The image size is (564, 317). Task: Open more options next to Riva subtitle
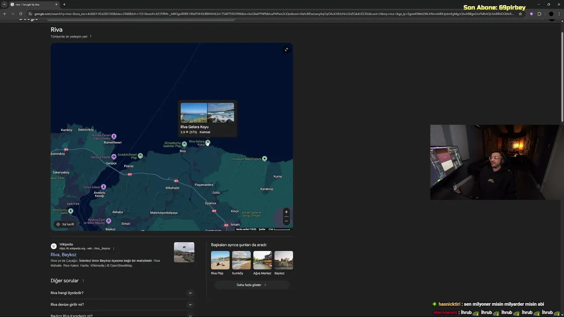click(91, 36)
